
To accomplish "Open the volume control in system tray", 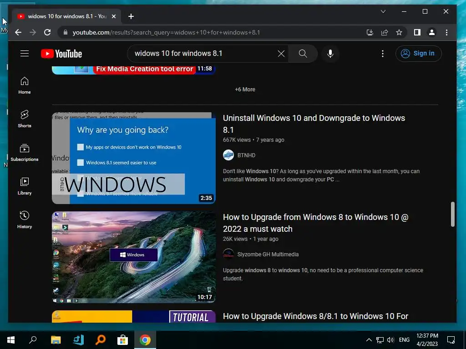I will click(390, 340).
